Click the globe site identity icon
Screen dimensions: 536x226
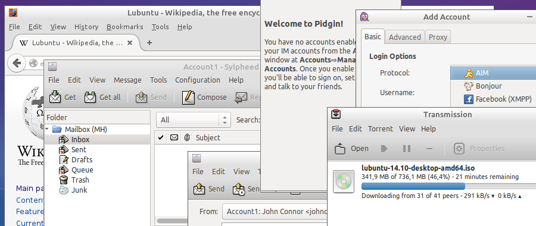tap(33, 63)
